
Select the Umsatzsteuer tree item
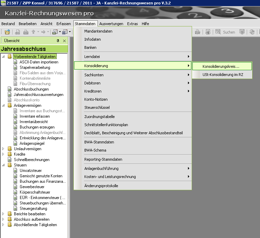pyautogui.click(x=31, y=170)
